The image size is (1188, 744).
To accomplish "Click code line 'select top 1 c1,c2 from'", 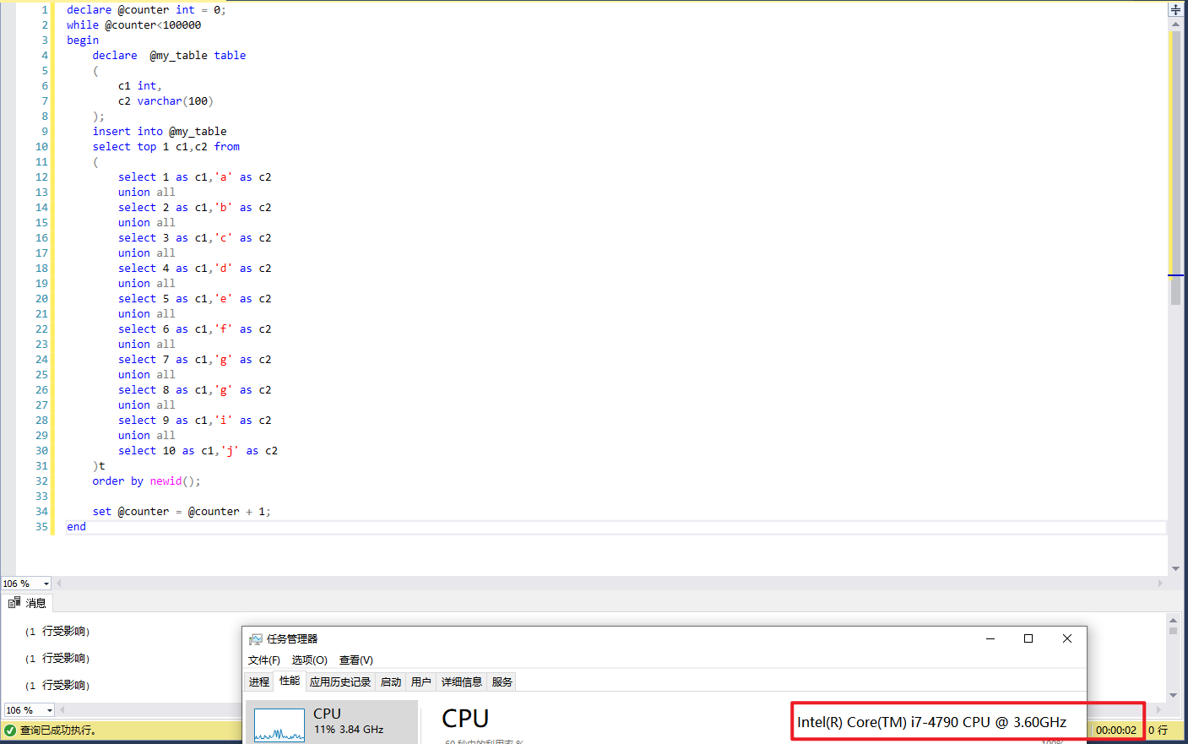I will click(166, 147).
